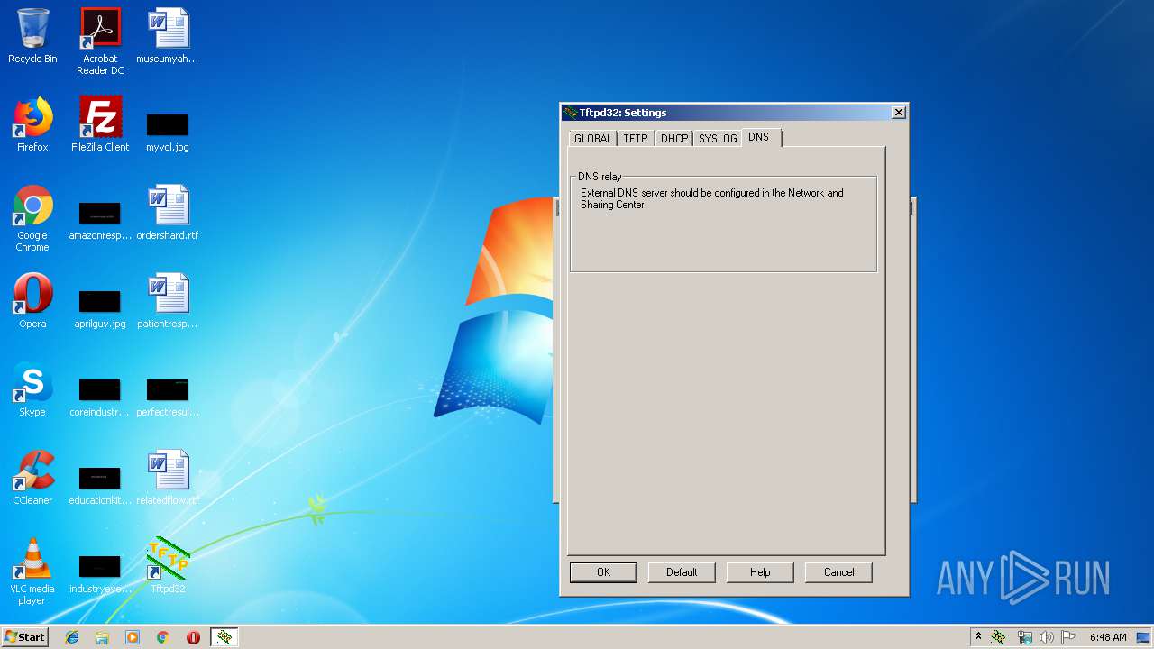The height and width of the screenshot is (649, 1154).
Task: Select the amazonresp image file
Action: 100,219
